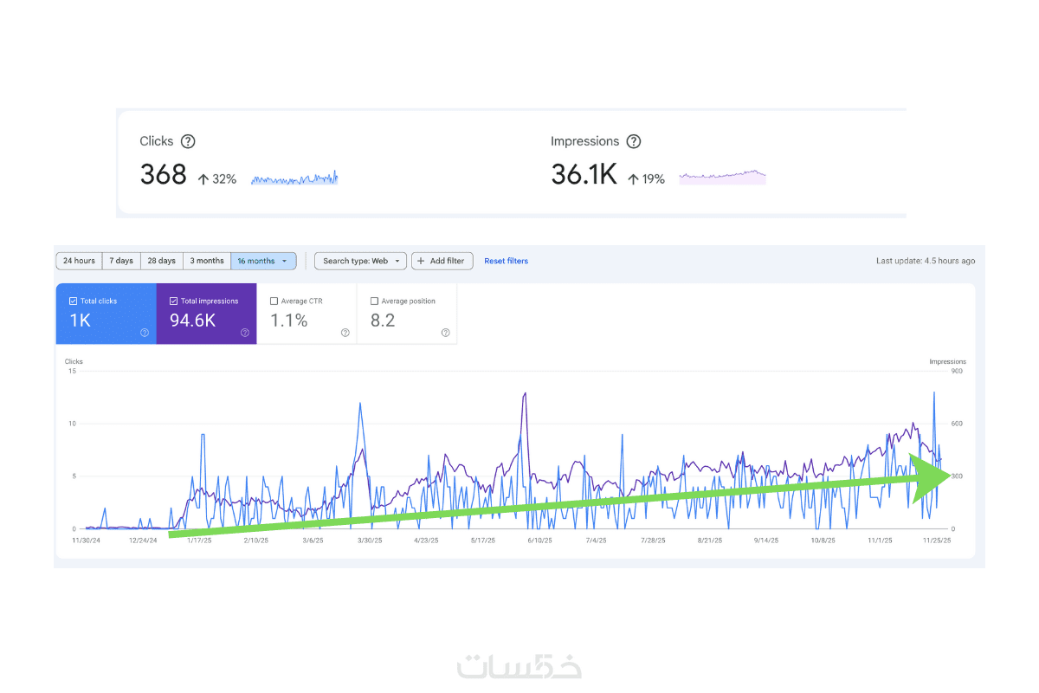Open the Search type: Web dropdown
Viewport: 1039px width, 693px height.
tap(360, 261)
